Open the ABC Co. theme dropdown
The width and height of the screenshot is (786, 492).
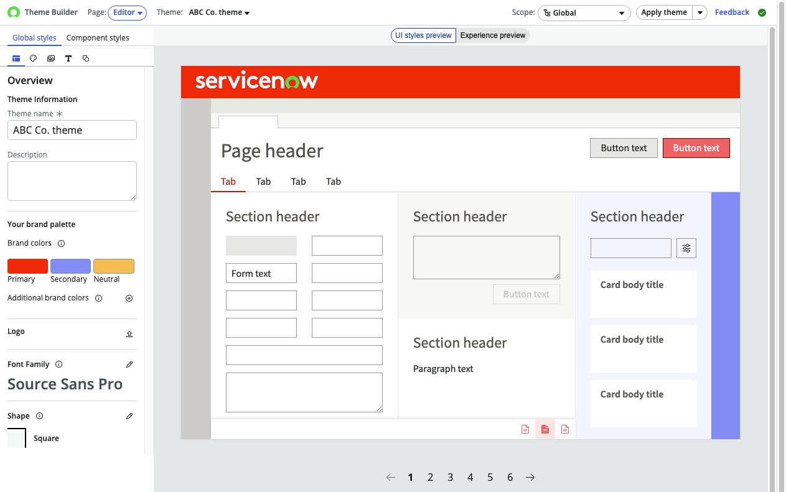point(219,12)
